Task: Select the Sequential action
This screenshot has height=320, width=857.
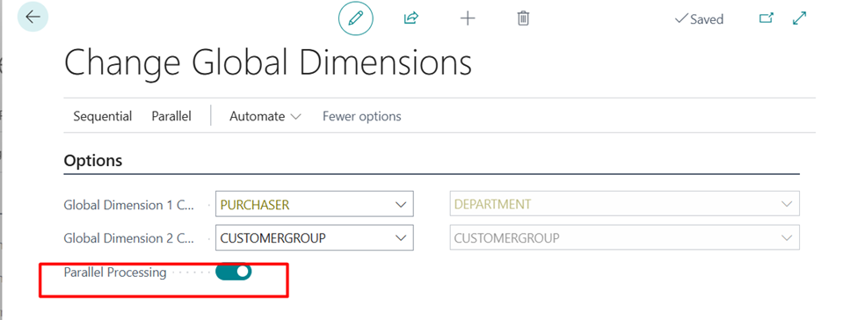Action: click(103, 117)
